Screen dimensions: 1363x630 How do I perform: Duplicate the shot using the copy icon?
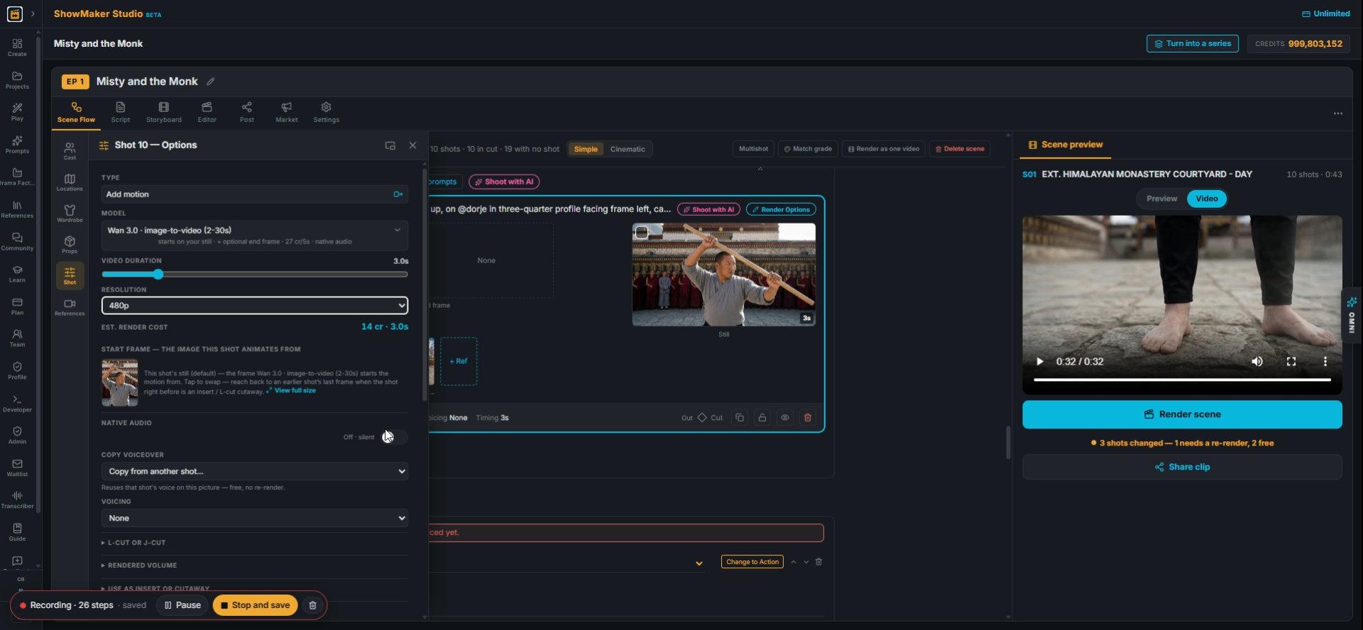tap(740, 418)
